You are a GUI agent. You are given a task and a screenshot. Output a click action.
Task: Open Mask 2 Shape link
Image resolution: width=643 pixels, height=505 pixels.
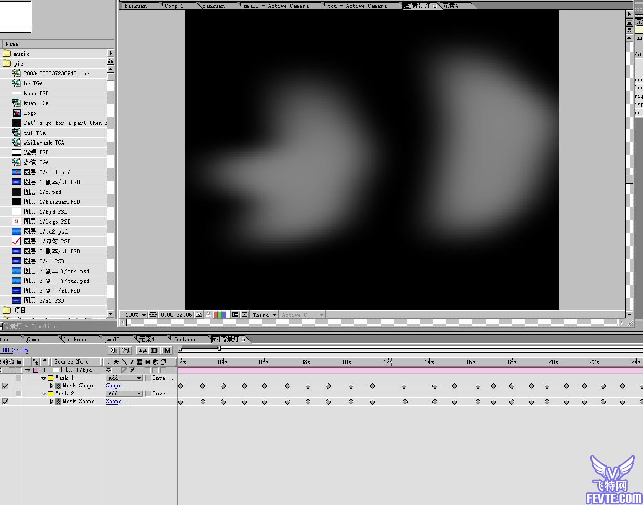pos(117,402)
